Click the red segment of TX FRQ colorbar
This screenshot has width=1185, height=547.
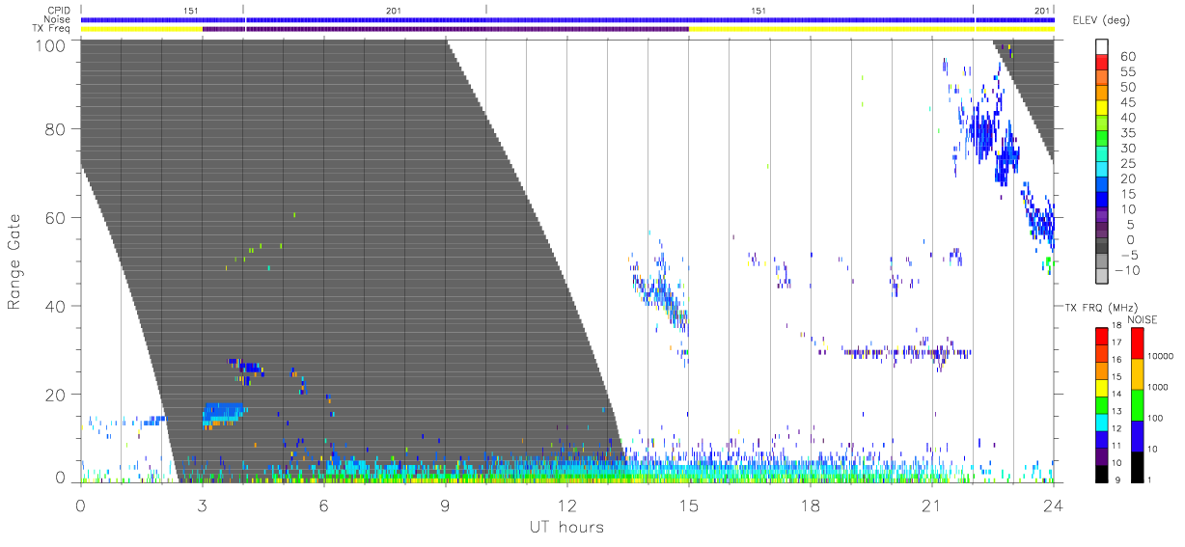point(1100,336)
